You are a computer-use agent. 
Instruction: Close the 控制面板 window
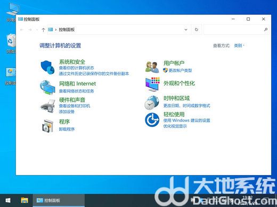[264, 19]
